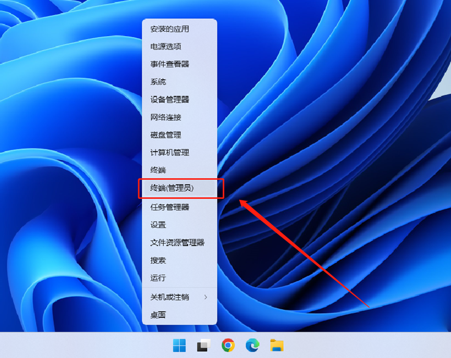Open 设备管理器 from the menu
The width and height of the screenshot is (451, 358).
[179, 100]
